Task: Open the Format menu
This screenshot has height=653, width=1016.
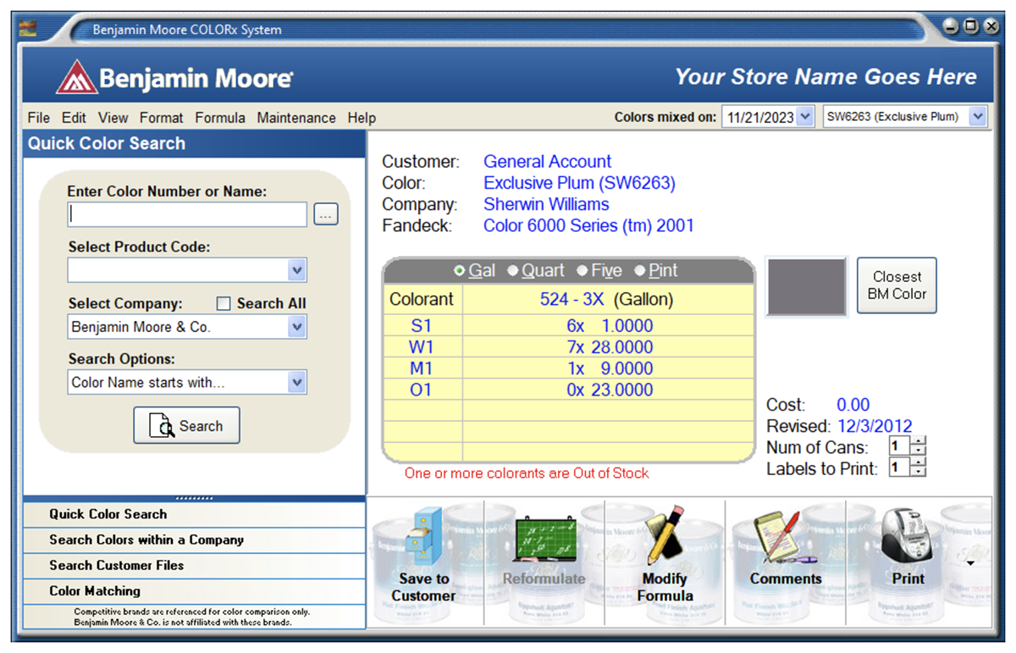Action: tap(162, 118)
